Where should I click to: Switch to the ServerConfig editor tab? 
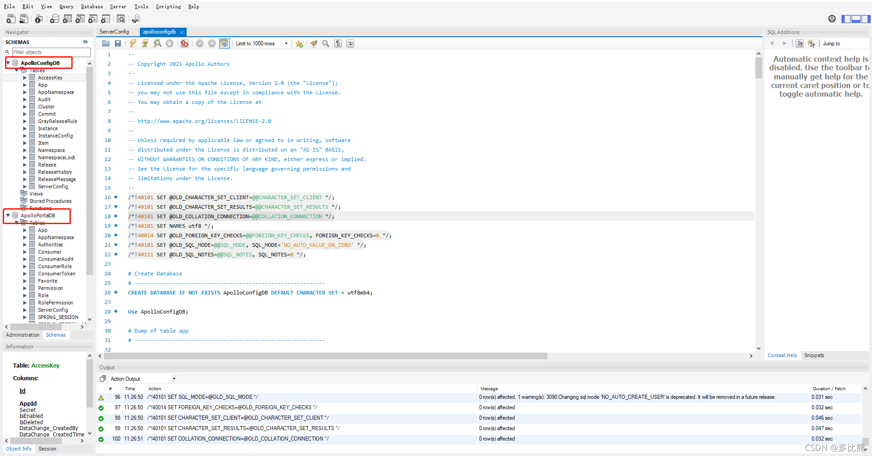[114, 32]
